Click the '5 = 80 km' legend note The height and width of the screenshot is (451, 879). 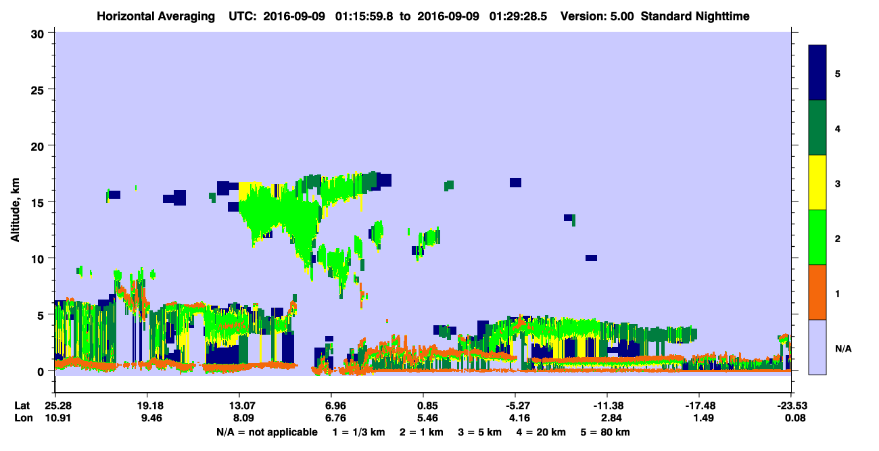click(605, 432)
